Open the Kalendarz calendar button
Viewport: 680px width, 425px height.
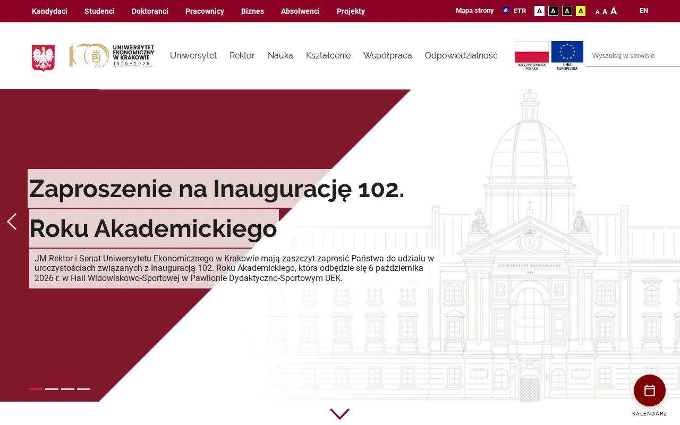[649, 390]
